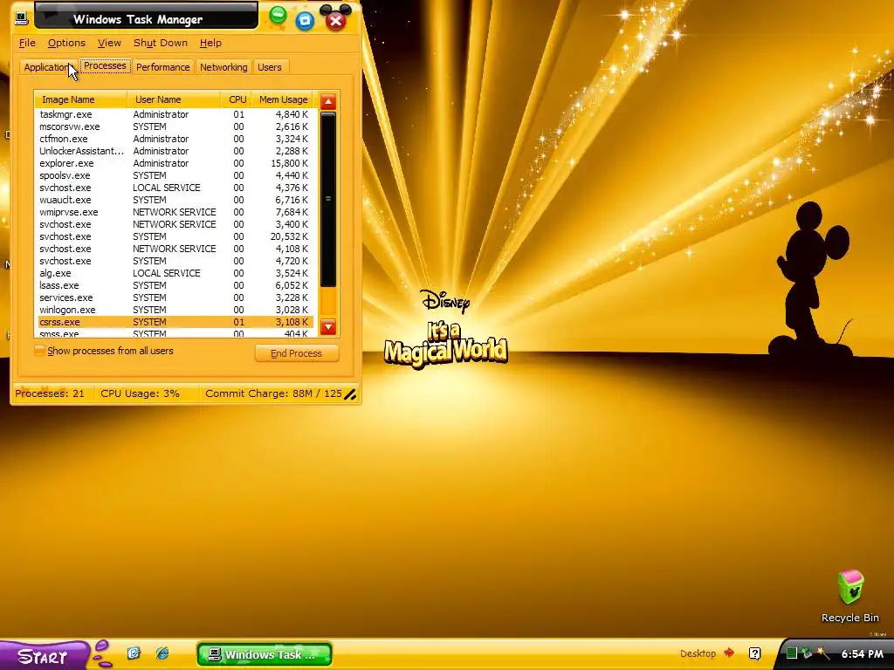Click first quick launch icon in taskbar

pyautogui.click(x=134, y=653)
